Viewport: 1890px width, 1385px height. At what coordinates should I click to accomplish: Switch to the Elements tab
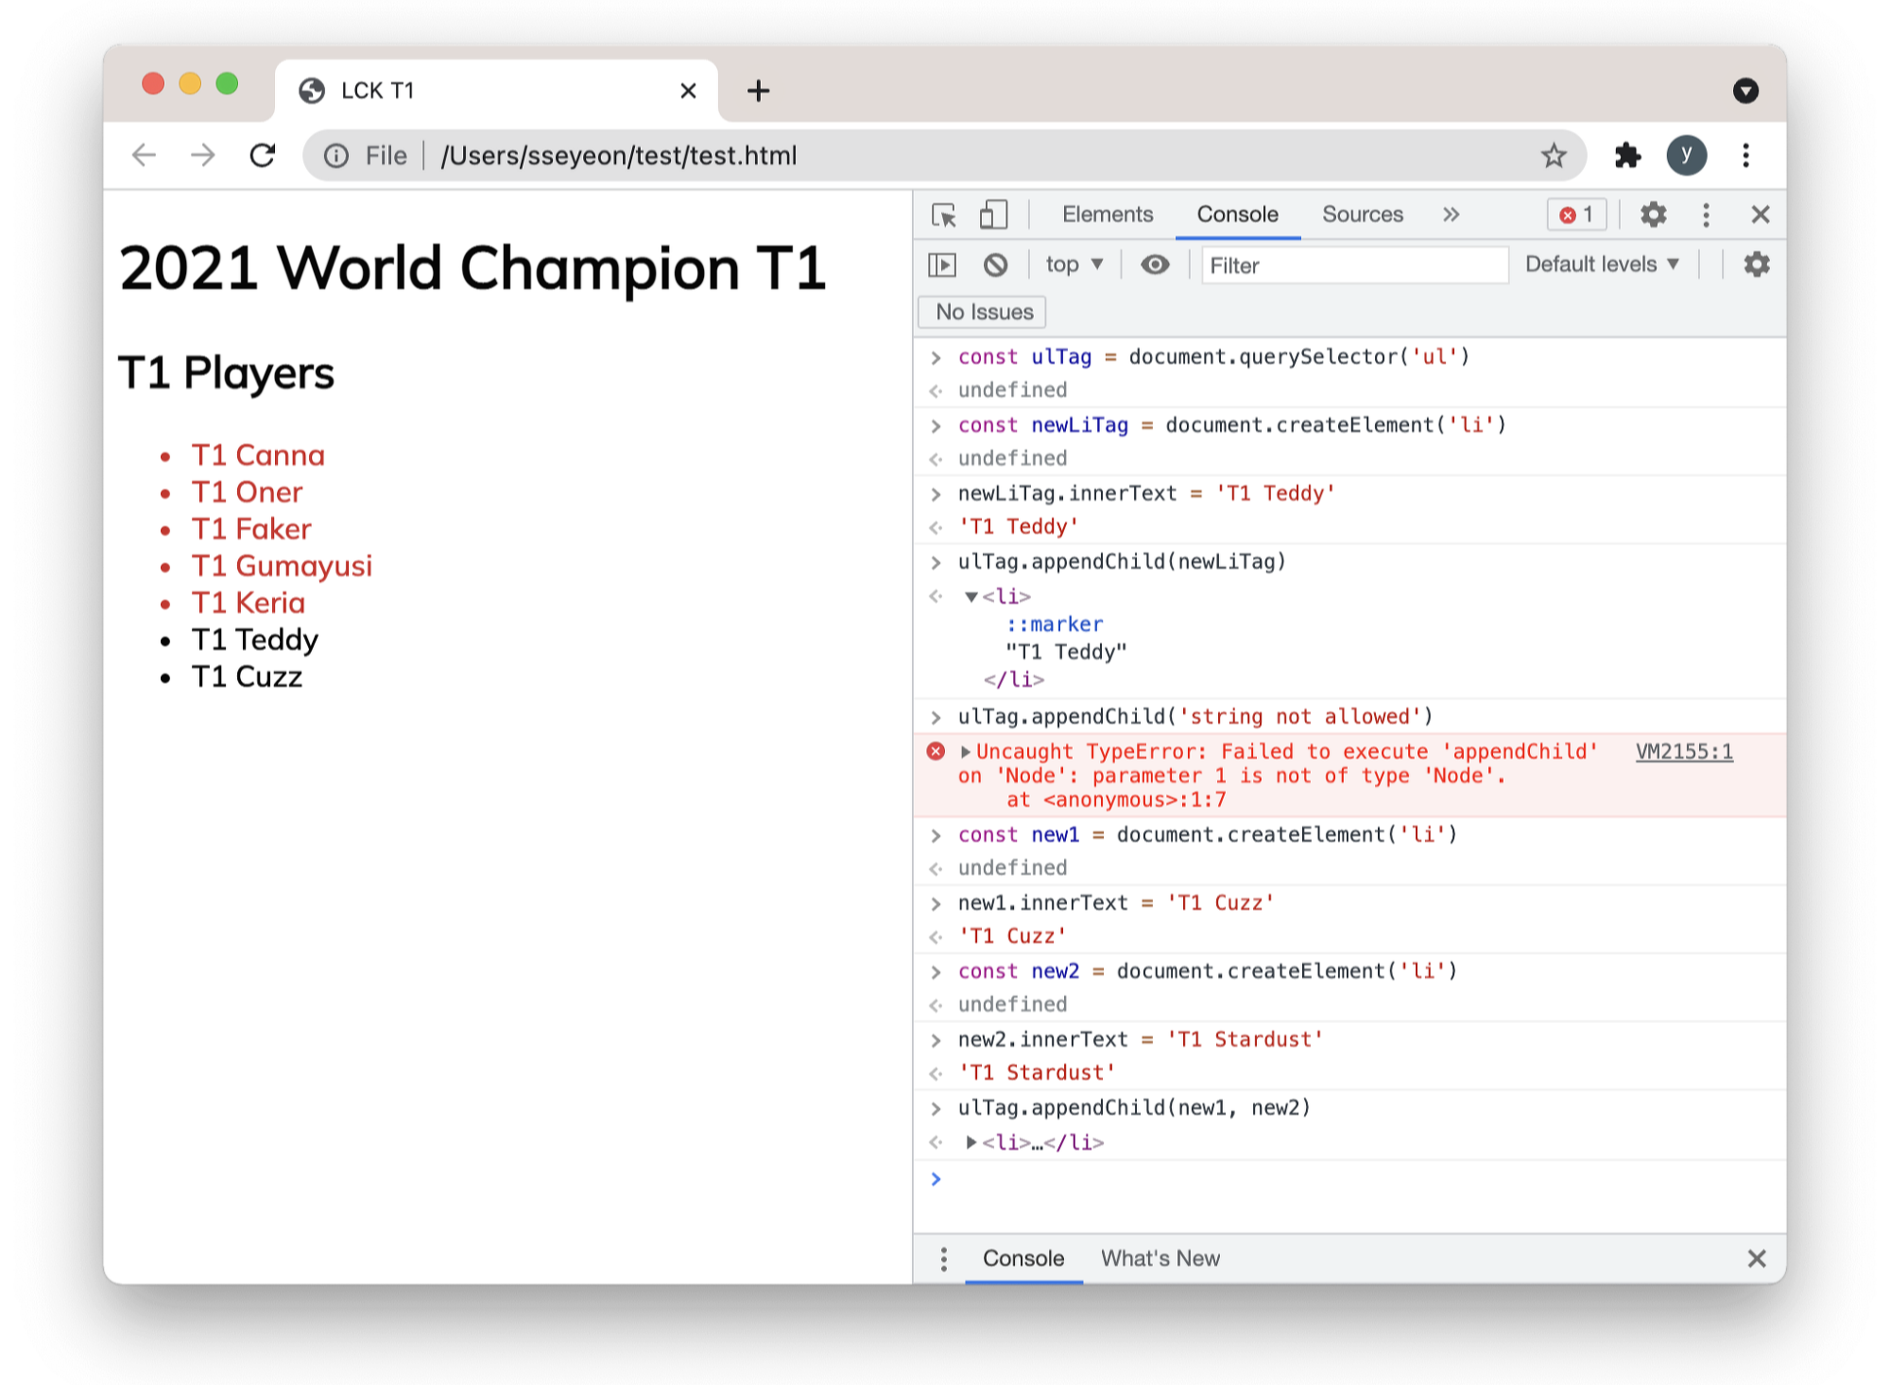(x=1108, y=215)
